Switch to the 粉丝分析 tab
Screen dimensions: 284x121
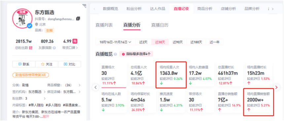[x=134, y=9]
